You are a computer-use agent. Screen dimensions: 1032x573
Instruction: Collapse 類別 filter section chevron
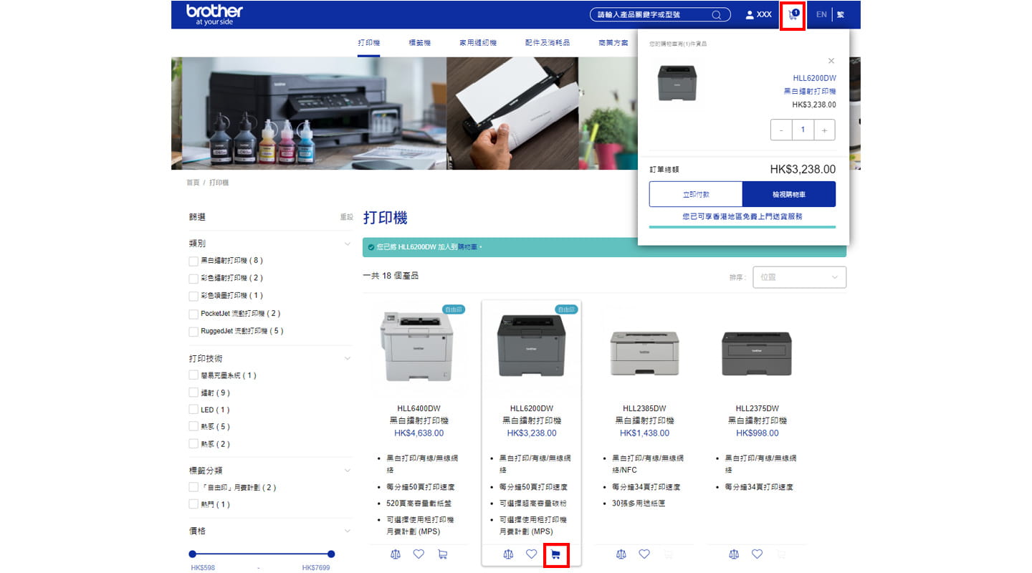pos(348,244)
